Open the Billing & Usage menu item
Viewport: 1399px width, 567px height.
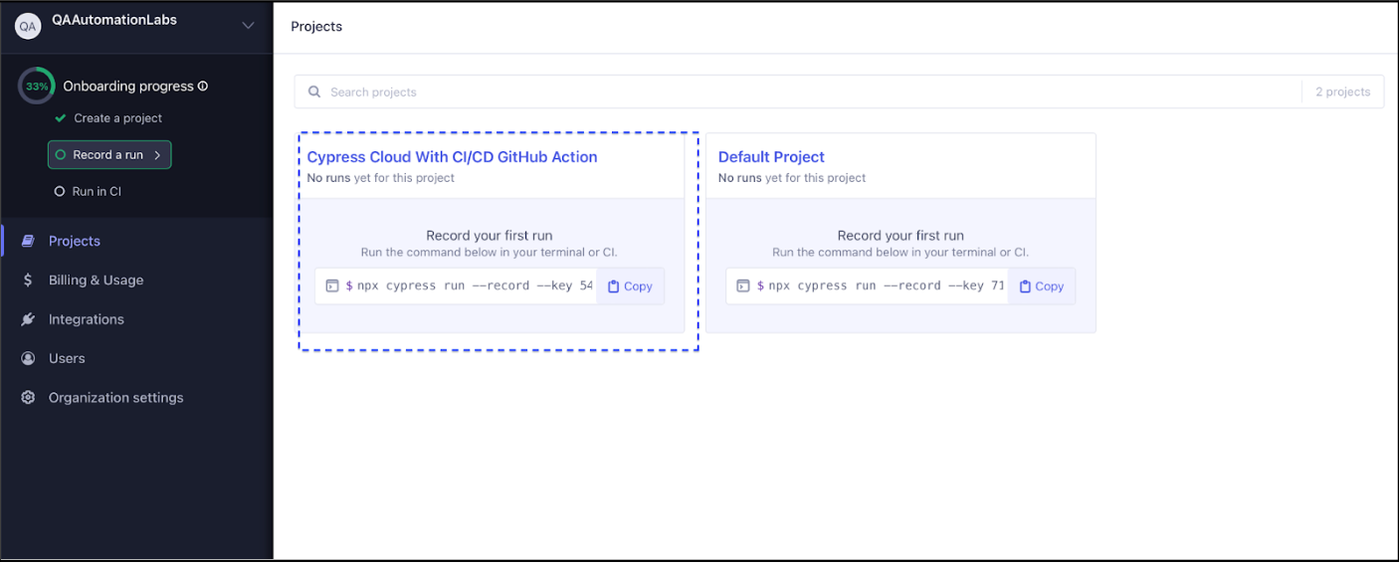point(96,281)
